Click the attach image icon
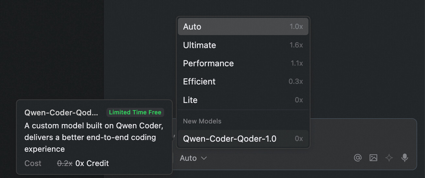Screen dimensions: 425x178 tap(373, 158)
